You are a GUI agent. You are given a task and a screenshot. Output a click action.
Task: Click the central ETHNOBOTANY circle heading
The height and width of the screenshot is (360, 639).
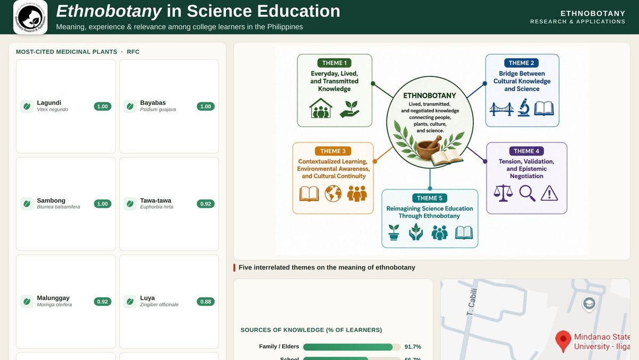coord(429,95)
